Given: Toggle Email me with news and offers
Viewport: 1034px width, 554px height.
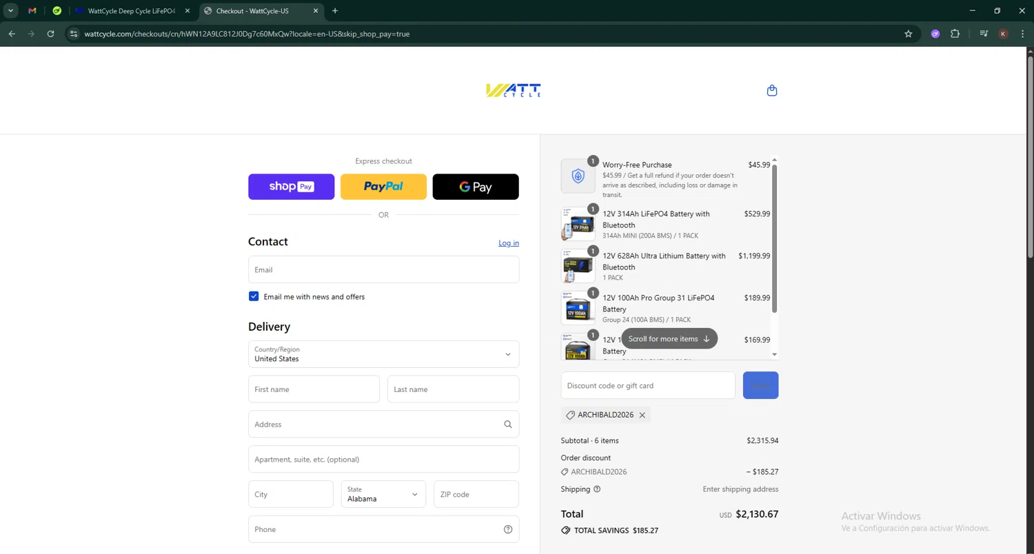Looking at the screenshot, I should (x=254, y=296).
